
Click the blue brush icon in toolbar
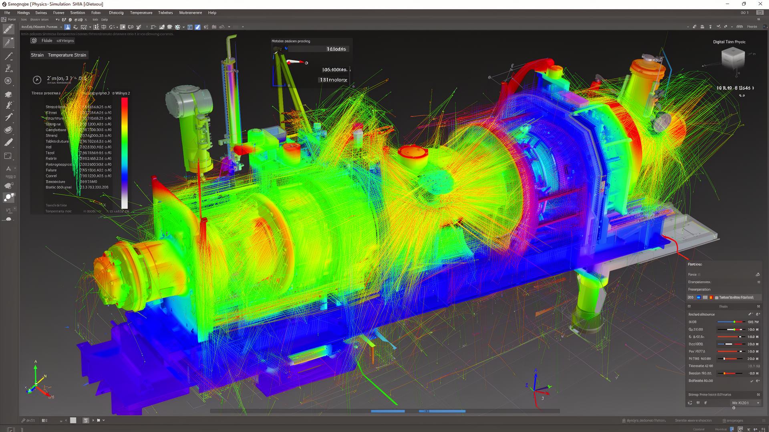197,27
